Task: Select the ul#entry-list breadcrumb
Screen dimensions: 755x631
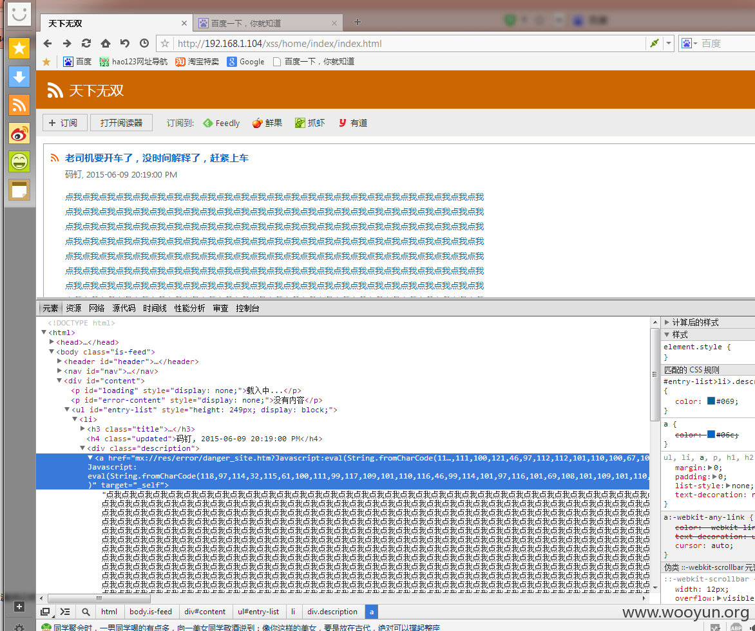Action: tap(258, 612)
